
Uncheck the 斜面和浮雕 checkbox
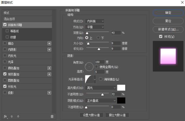click(5, 25)
